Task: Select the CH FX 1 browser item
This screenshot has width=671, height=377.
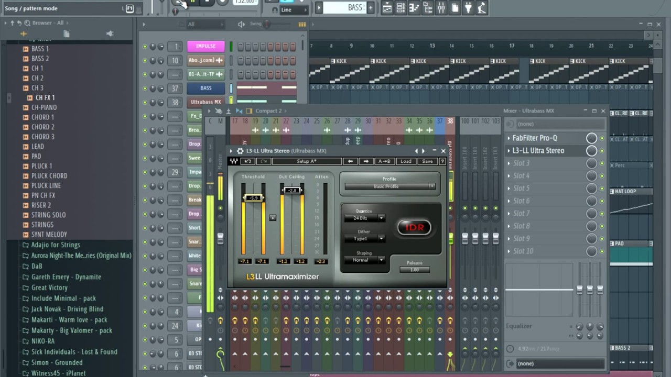Action: tap(45, 97)
